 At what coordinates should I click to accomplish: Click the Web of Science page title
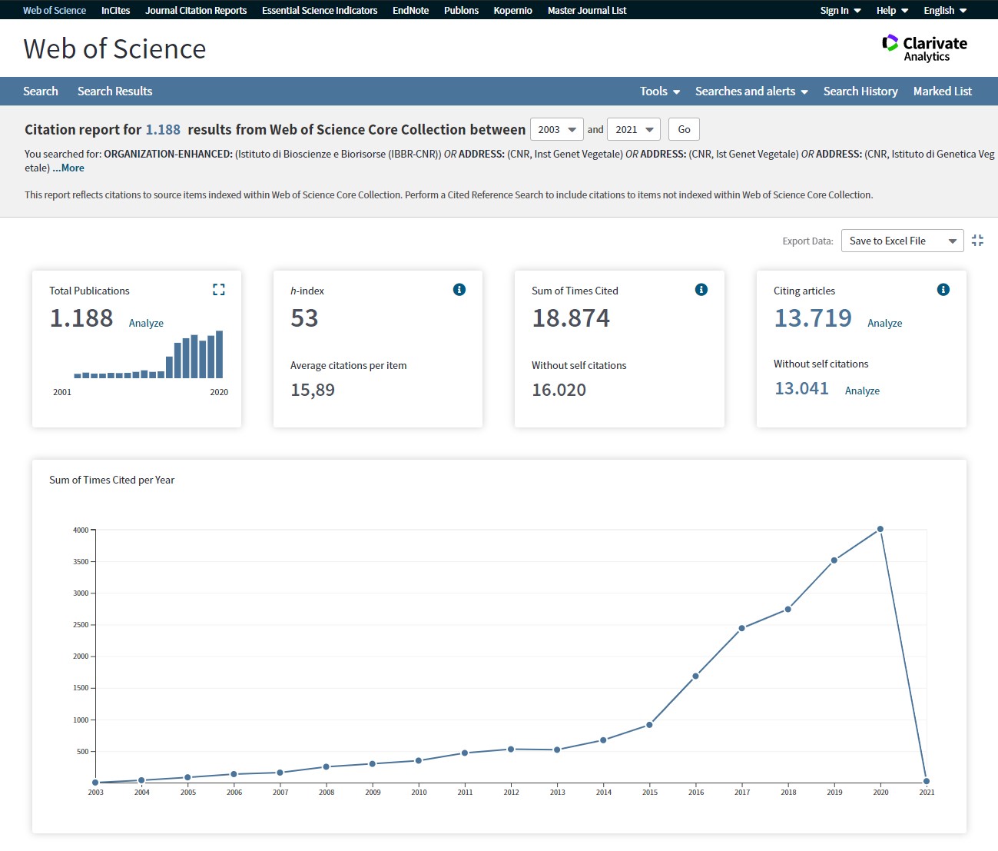click(114, 49)
